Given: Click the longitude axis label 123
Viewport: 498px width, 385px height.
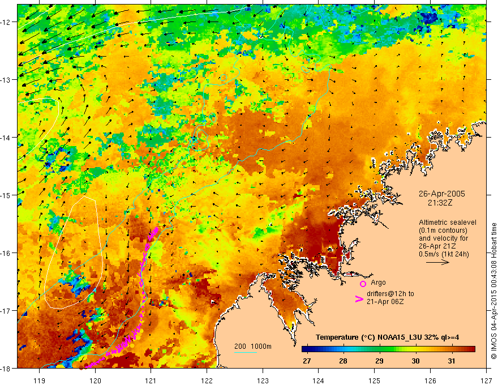Looking at the screenshot, I should (263, 380).
